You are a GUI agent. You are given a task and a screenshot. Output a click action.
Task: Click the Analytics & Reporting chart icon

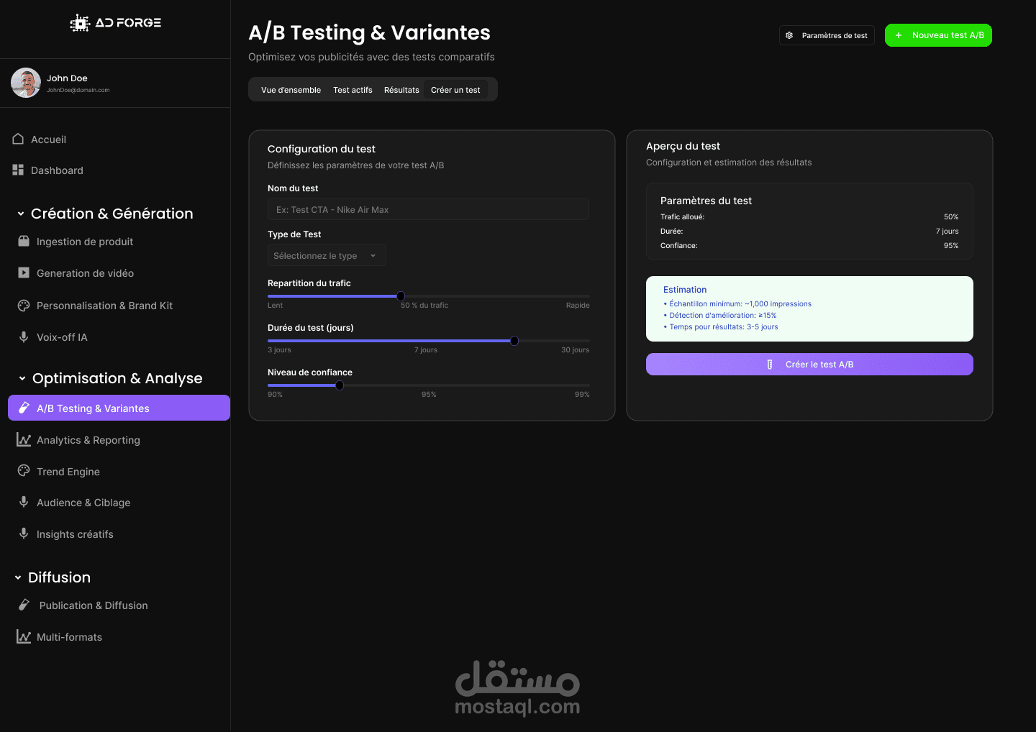(x=24, y=440)
